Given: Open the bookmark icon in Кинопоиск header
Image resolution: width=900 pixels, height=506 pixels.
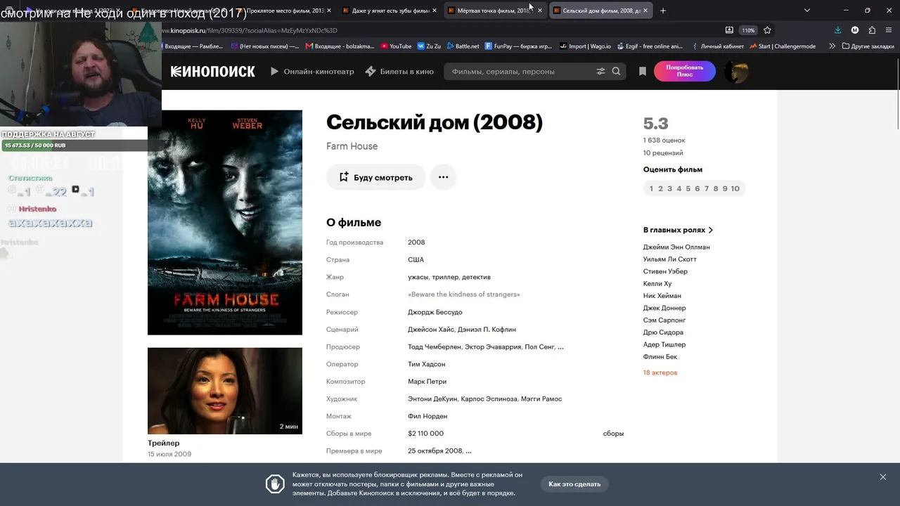Looking at the screenshot, I should 642,72.
